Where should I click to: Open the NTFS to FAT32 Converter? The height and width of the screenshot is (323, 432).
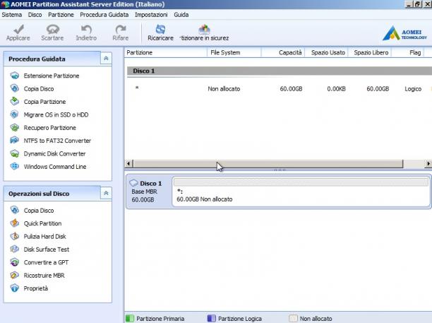click(57, 141)
